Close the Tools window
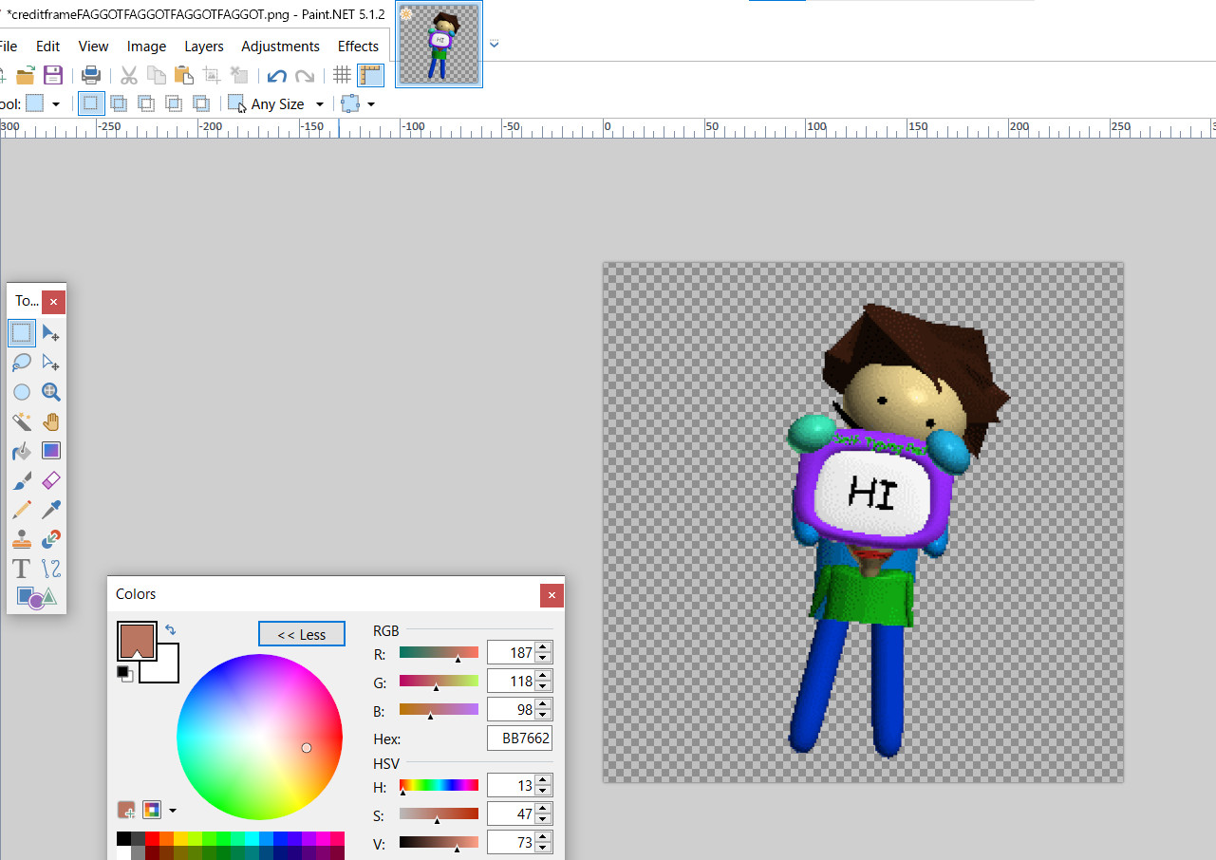The width and height of the screenshot is (1216, 860). coord(54,302)
